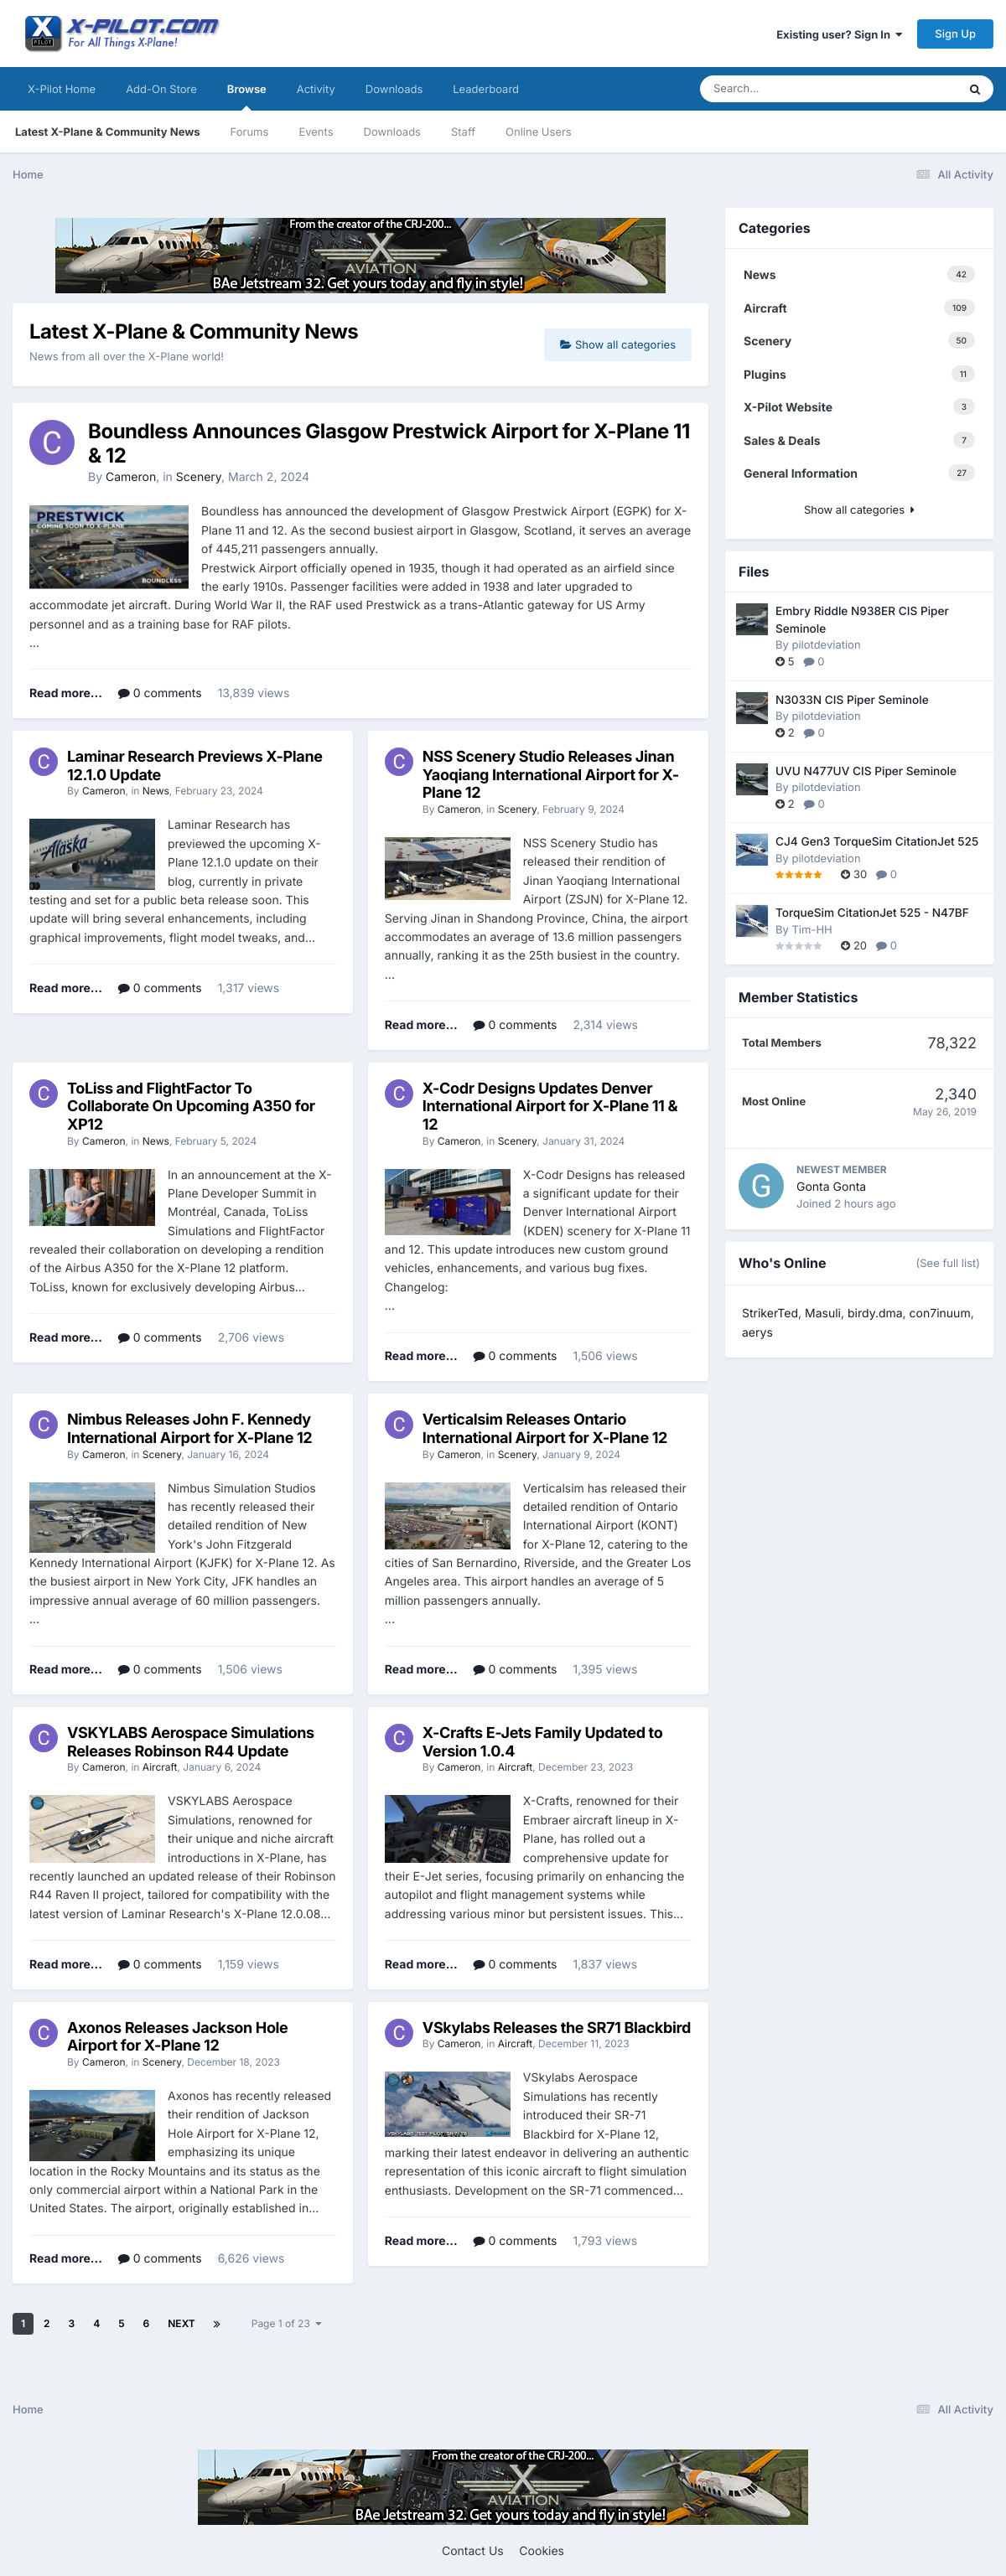This screenshot has width=1006, height=2576.
Task: Open the Contact Us footer link
Action: 472,2551
